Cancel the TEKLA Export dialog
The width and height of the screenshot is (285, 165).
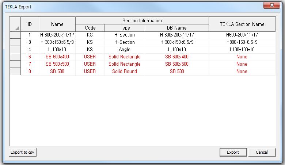pyautogui.click(x=262, y=152)
